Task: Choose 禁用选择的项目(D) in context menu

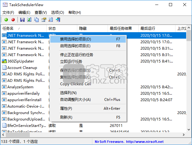Action: pos(88,39)
